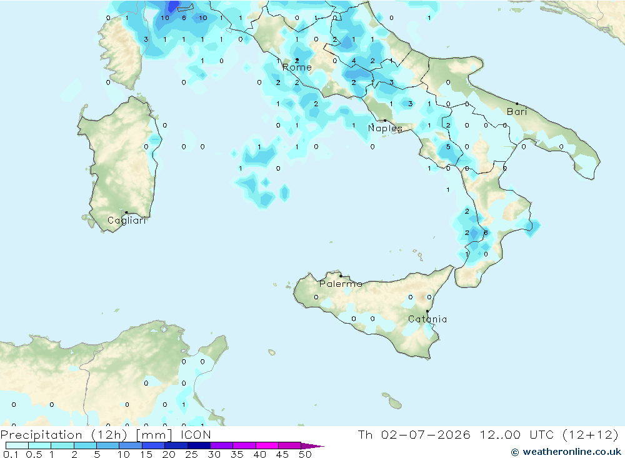Click the Bari city label
625x458 pixels.
[x=517, y=112]
